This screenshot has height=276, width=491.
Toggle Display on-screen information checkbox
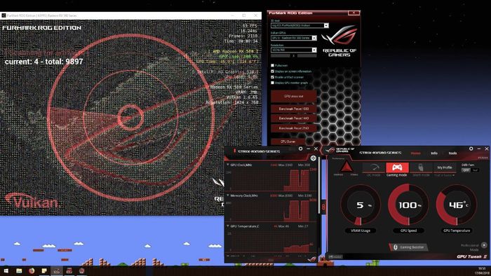tap(272, 71)
